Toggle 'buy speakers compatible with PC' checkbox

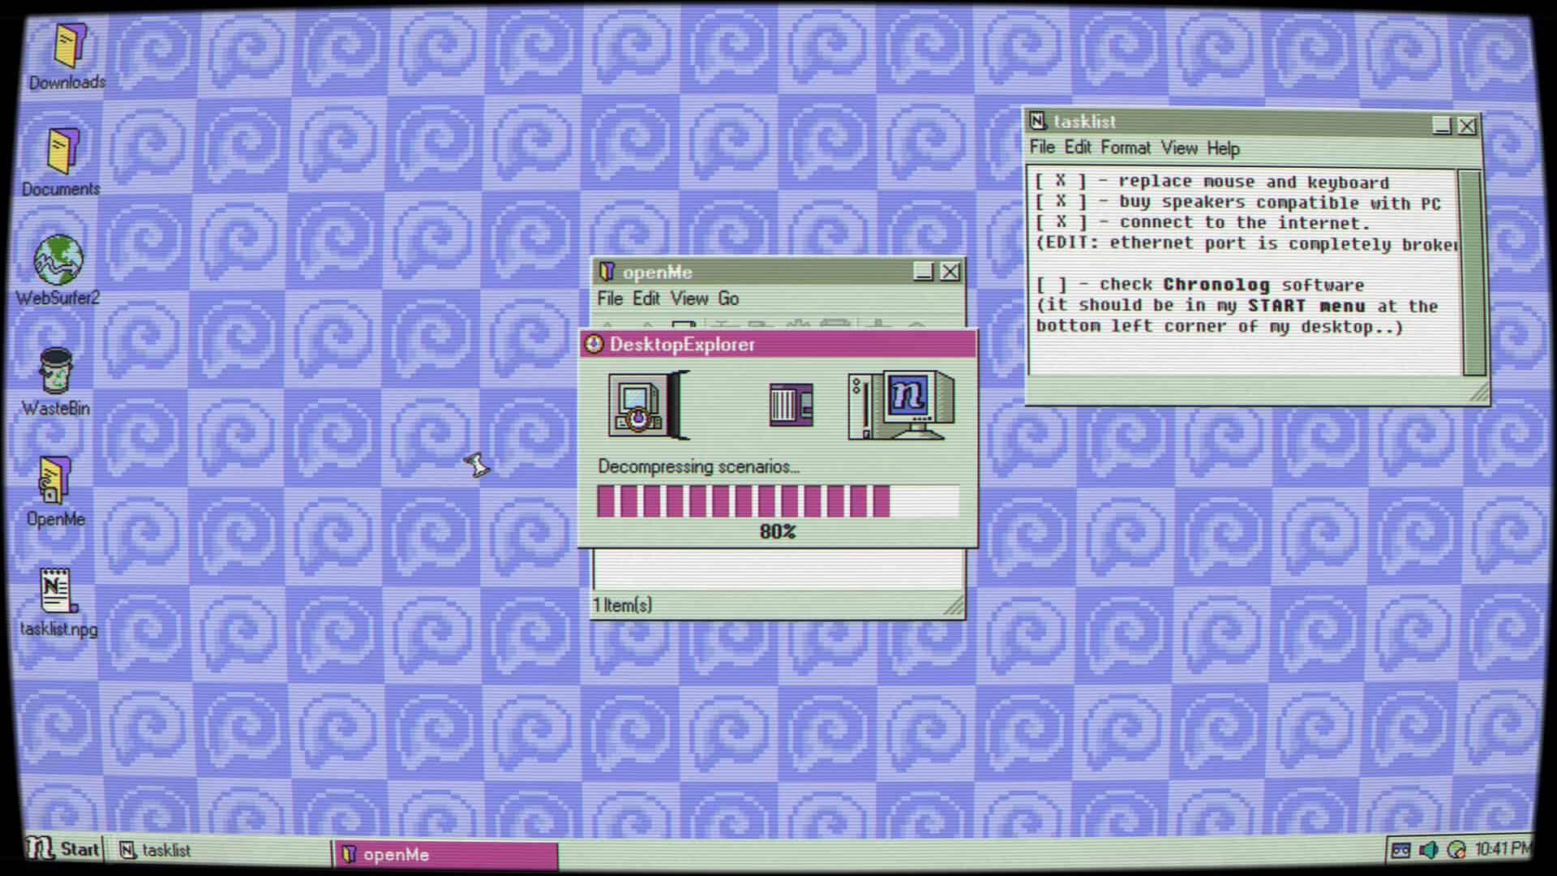point(1061,202)
